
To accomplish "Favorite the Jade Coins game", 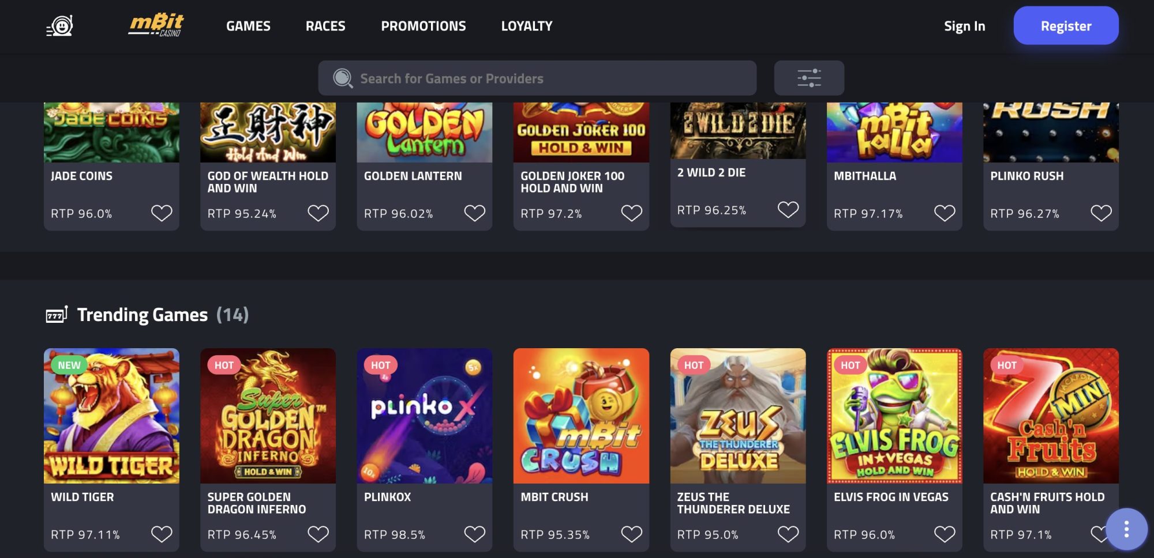I will 162,213.
